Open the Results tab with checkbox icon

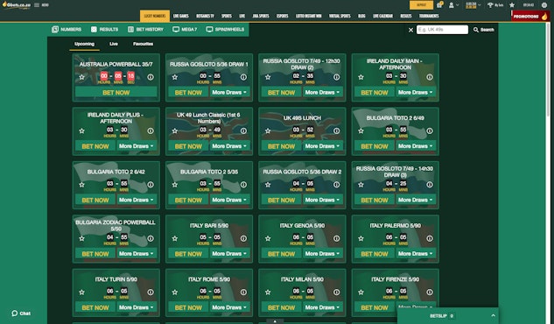coord(104,29)
